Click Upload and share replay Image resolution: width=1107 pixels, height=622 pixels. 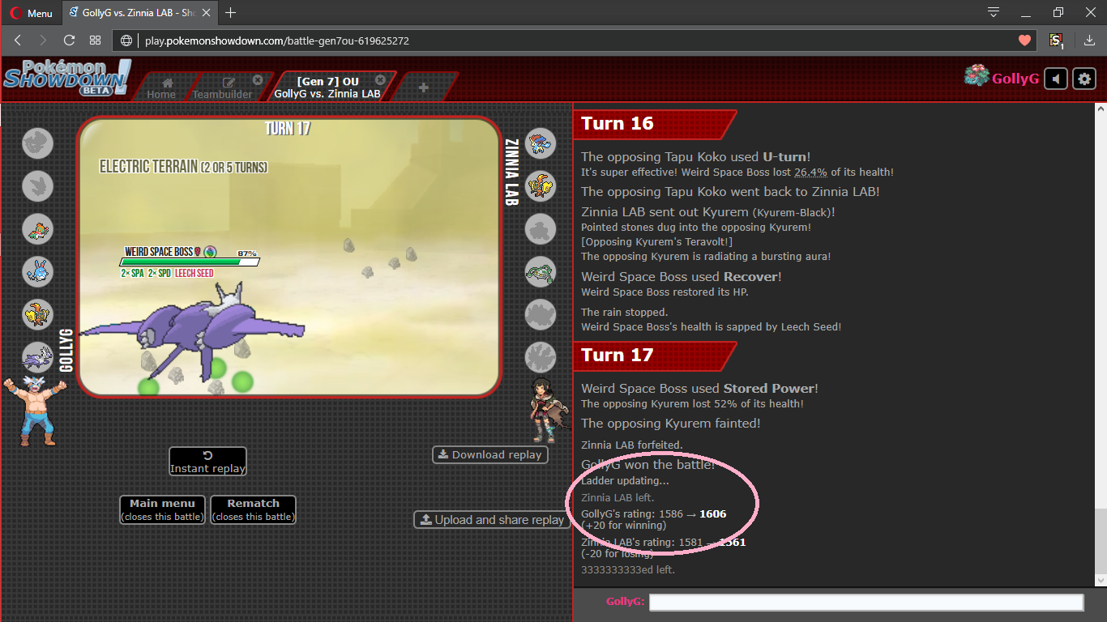click(x=491, y=520)
